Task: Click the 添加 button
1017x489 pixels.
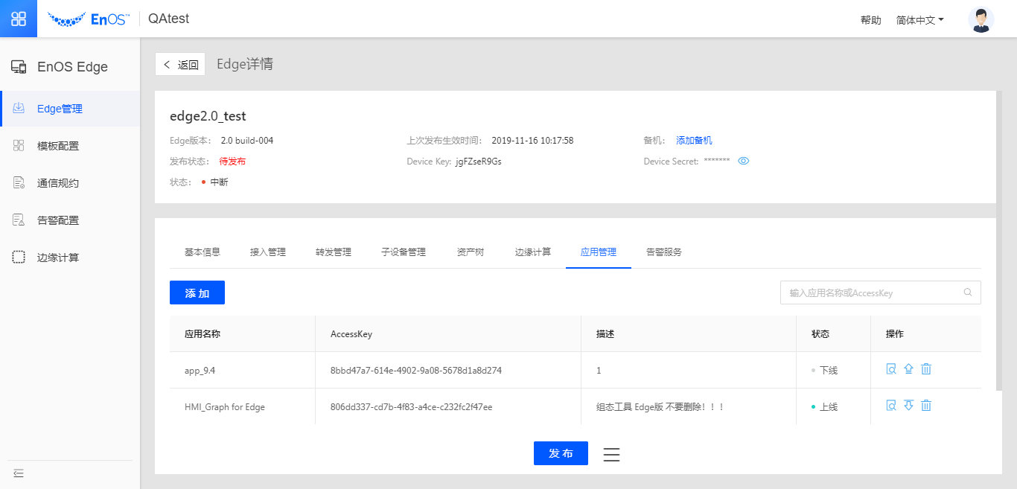Action: click(x=197, y=293)
